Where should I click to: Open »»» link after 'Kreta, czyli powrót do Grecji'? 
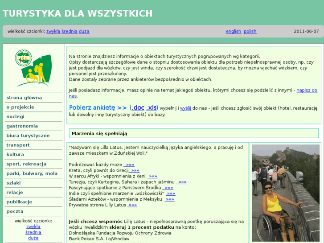134,171
